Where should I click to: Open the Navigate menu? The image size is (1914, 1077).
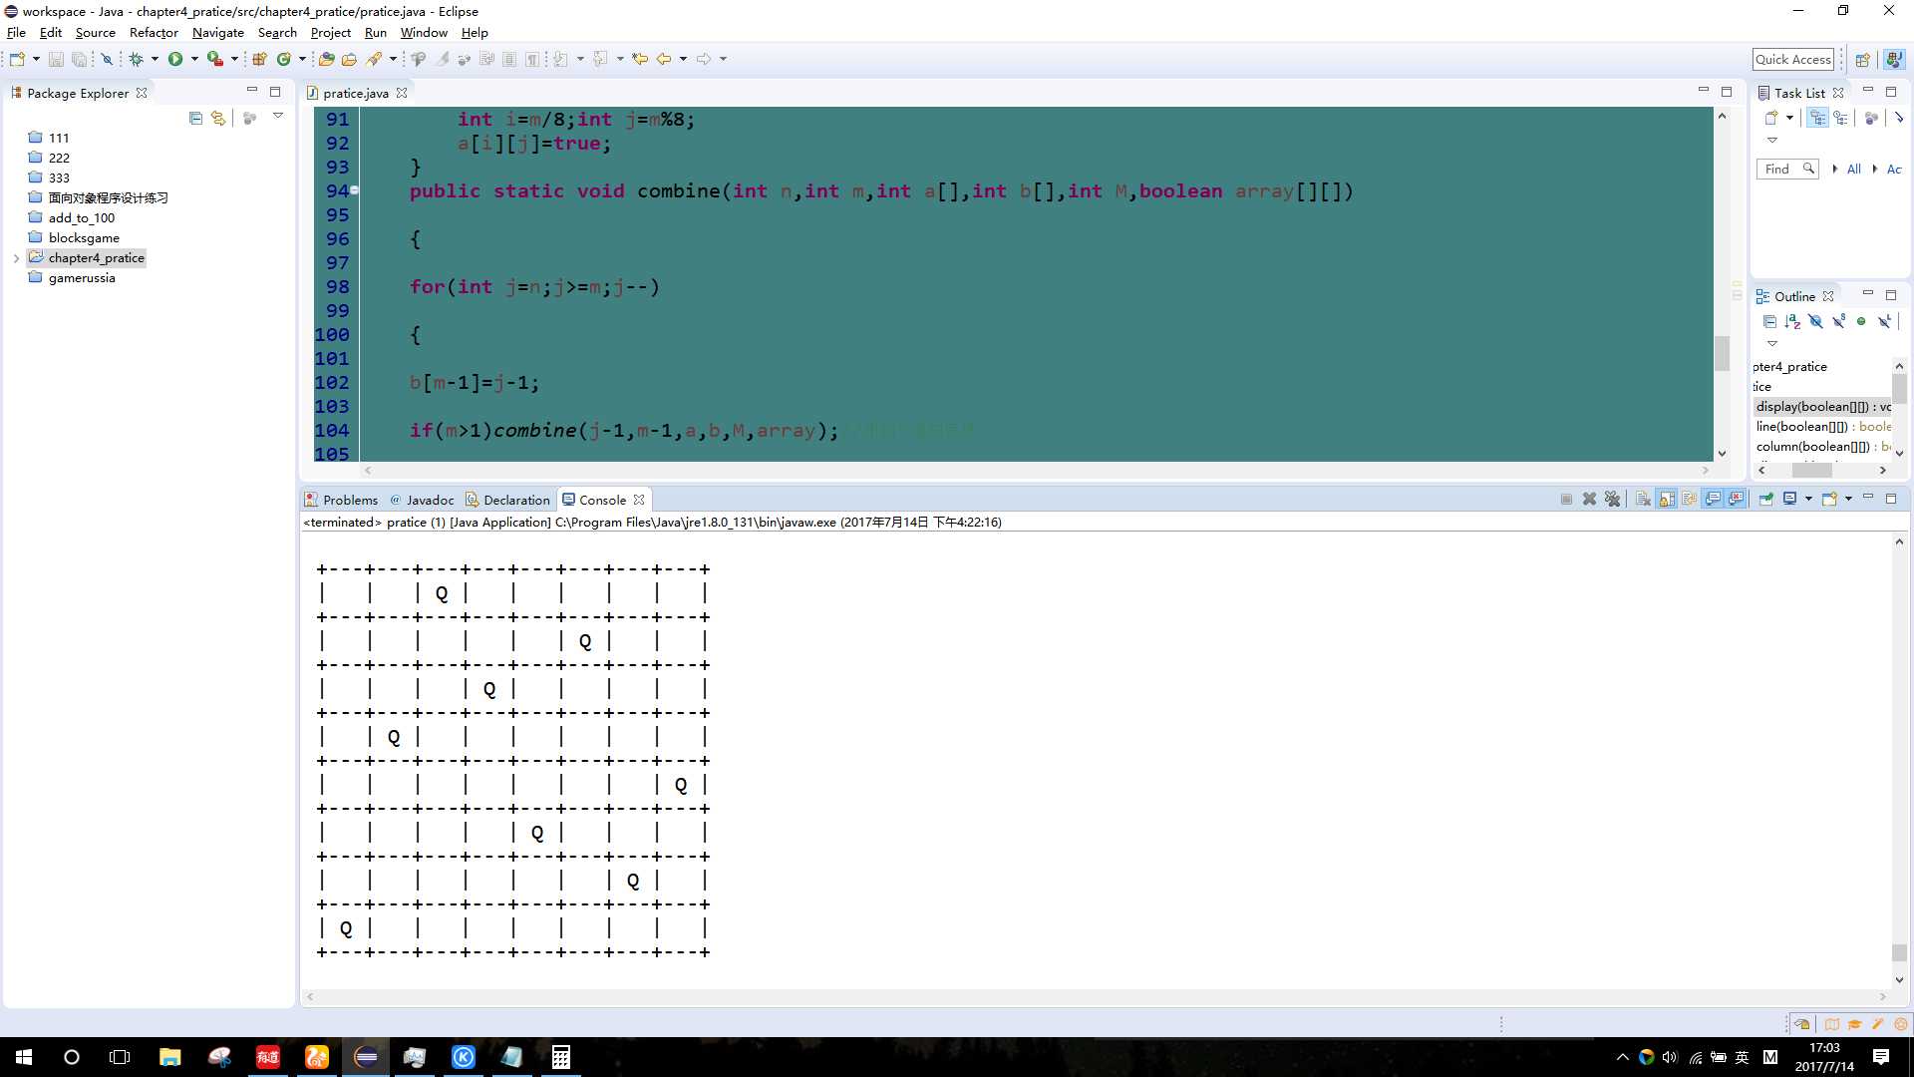pyautogui.click(x=217, y=33)
